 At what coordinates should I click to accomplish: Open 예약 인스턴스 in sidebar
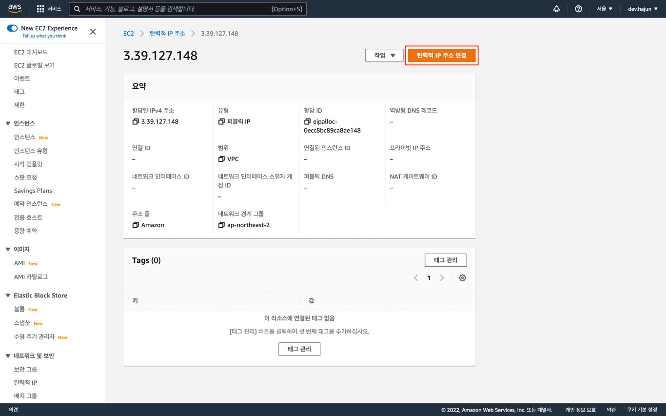(31, 204)
